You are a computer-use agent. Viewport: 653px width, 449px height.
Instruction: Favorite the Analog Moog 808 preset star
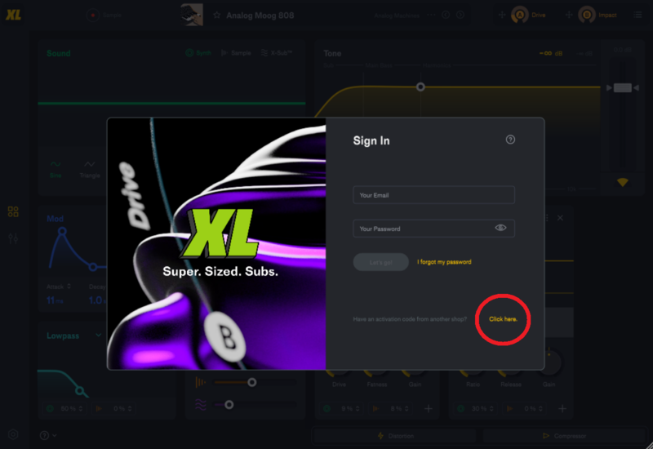216,16
